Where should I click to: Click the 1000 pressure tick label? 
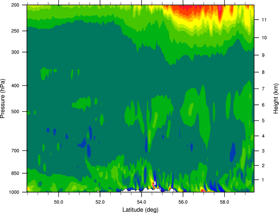(14, 192)
